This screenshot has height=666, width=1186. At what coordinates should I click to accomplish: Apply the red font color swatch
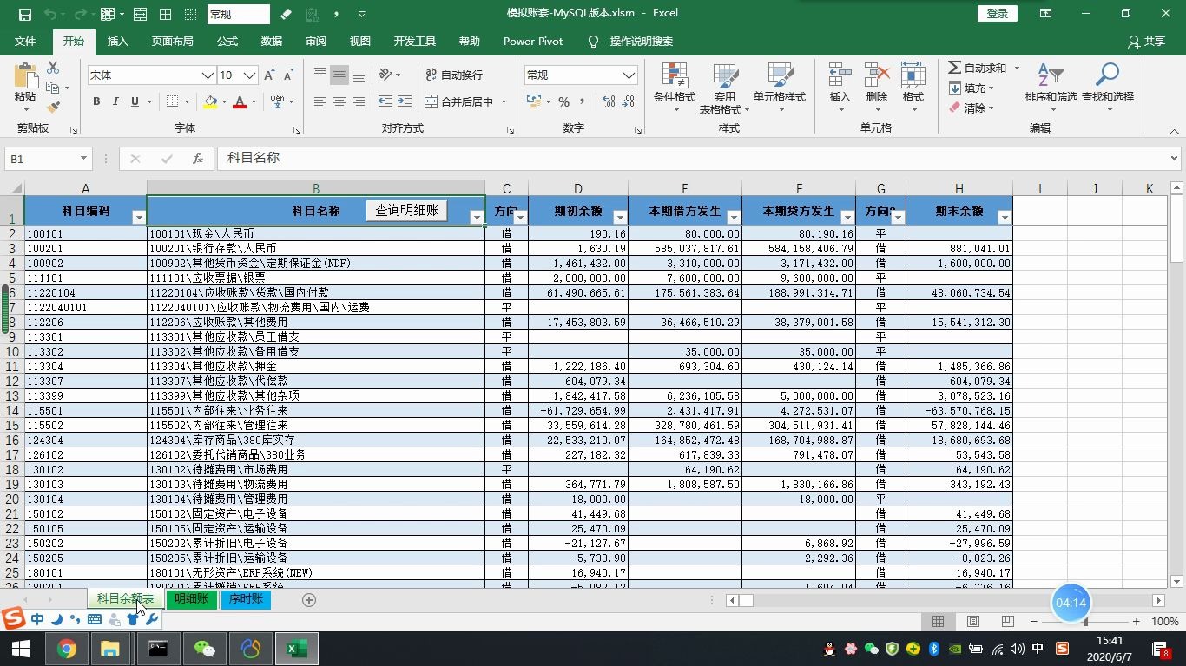[240, 102]
